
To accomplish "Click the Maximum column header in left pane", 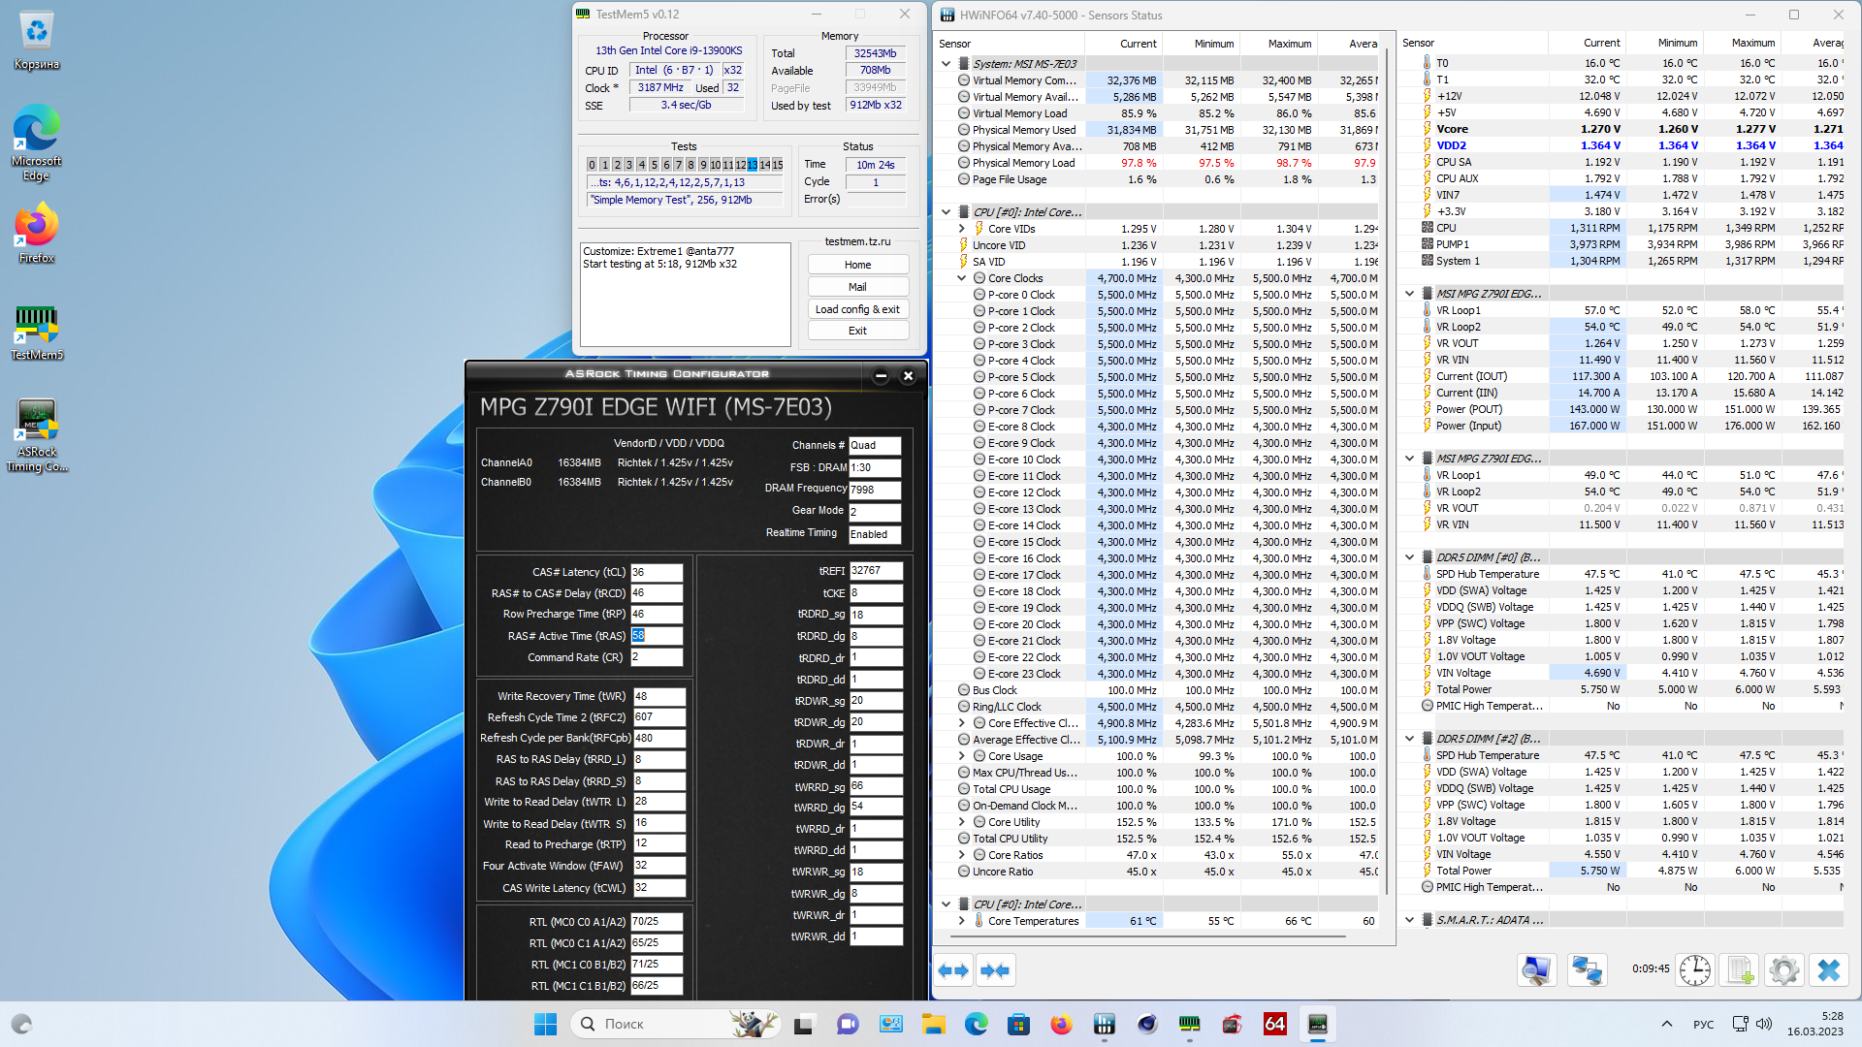I will coord(1289,44).
